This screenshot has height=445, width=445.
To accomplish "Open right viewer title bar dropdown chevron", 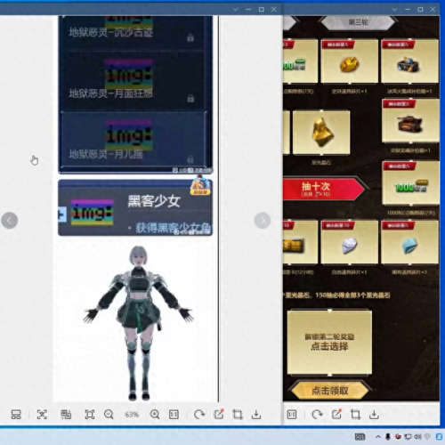I will click(x=394, y=10).
